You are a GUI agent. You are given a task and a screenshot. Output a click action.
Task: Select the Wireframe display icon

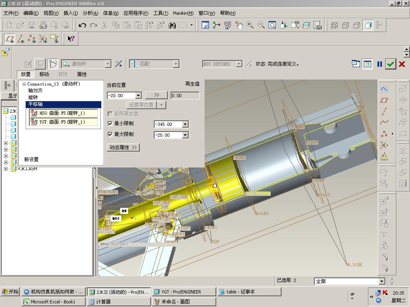(334, 25)
